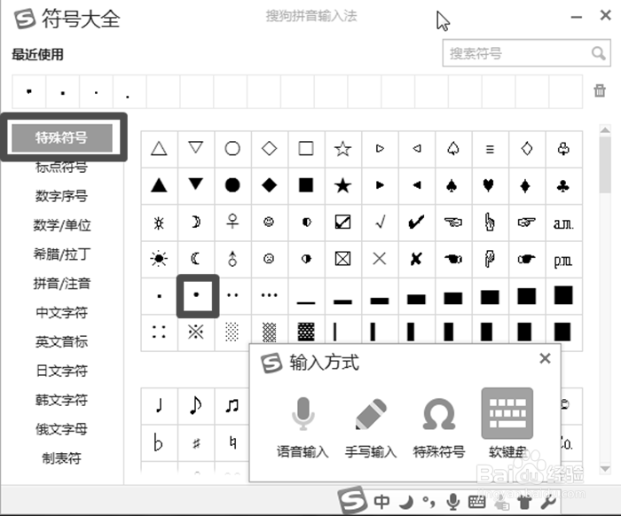
Task: Insert the solid club ♣ symbol
Action: click(563, 185)
